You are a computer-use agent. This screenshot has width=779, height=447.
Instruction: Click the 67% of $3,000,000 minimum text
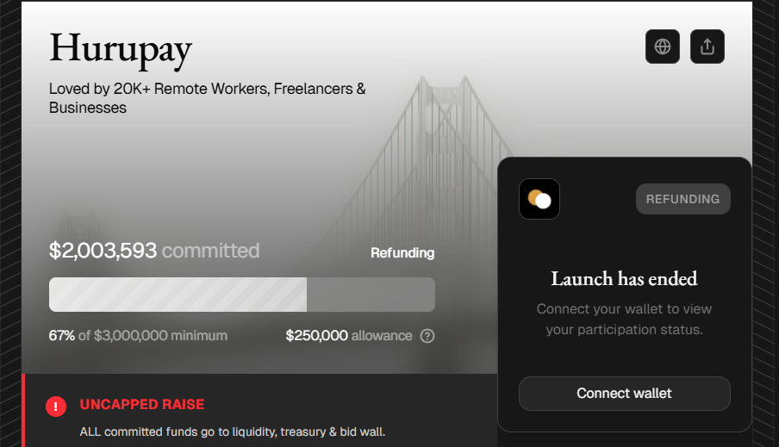[x=138, y=335]
